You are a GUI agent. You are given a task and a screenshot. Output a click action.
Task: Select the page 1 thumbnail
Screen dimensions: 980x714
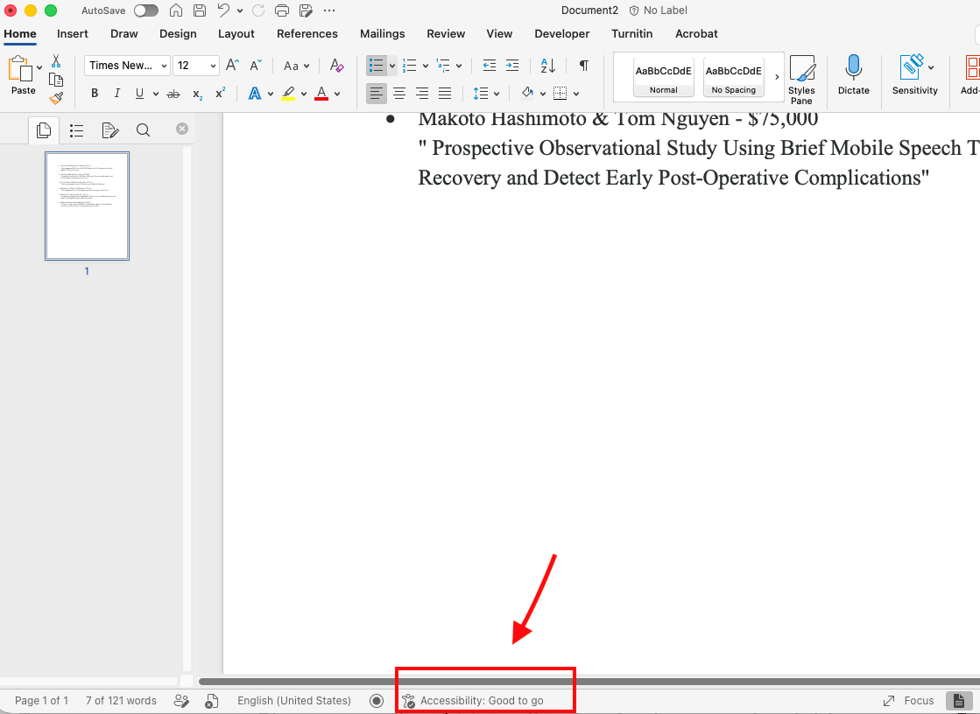(87, 206)
